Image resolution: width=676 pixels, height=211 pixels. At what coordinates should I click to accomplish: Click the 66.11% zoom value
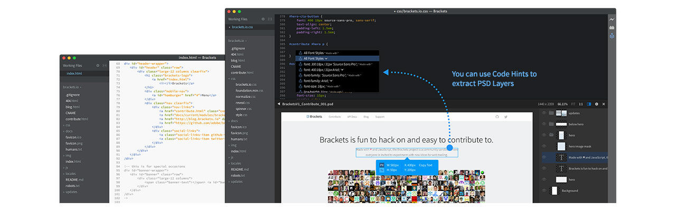pyautogui.click(x=562, y=104)
